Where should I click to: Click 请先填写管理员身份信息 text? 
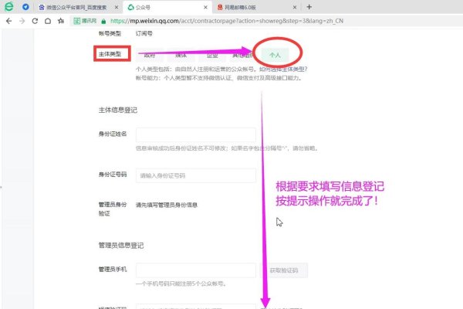[167, 205]
